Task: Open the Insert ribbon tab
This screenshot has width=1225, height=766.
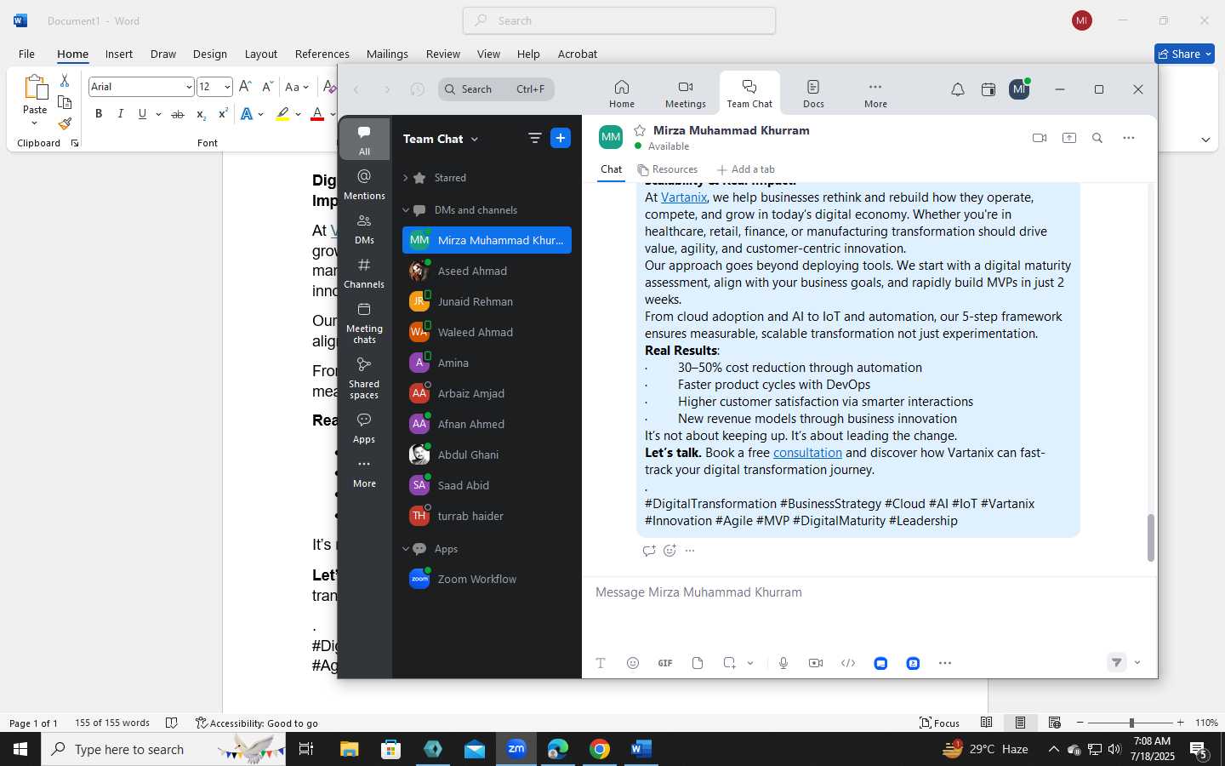Action: coord(119,54)
